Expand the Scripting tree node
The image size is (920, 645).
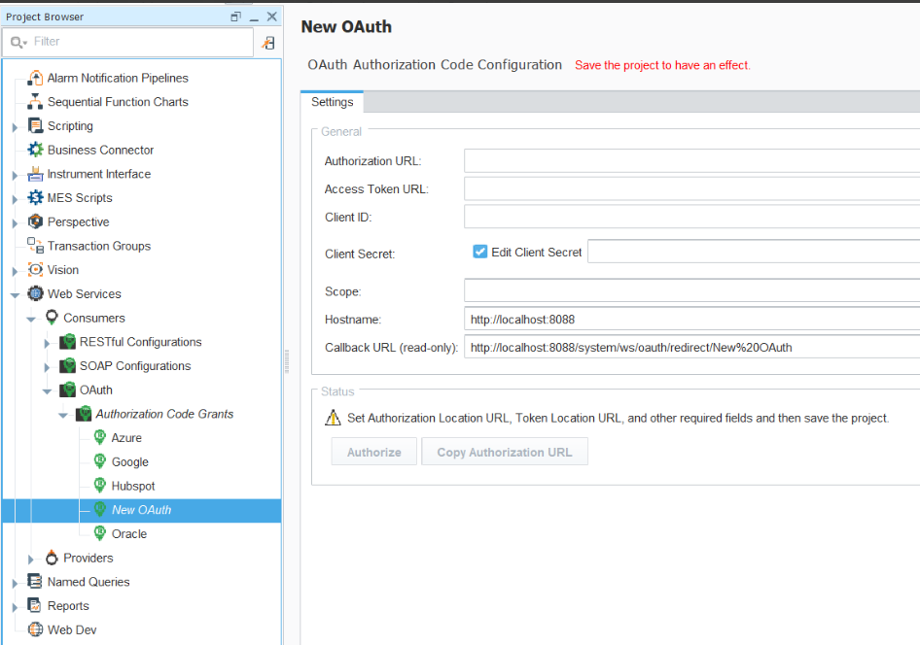15,126
